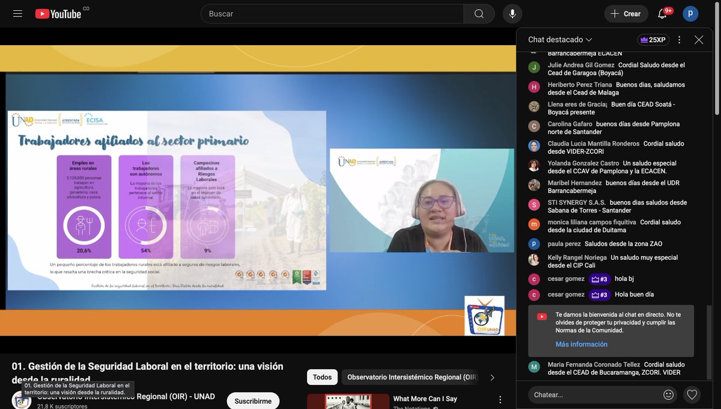The height and width of the screenshot is (409, 721).
Task: Click Heriberto Perez Triana name
Action: pyautogui.click(x=580, y=85)
